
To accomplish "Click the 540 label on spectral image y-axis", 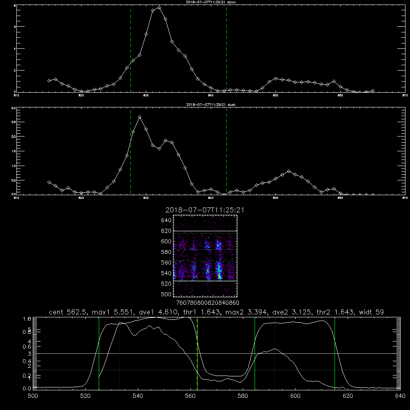I will (x=166, y=273).
